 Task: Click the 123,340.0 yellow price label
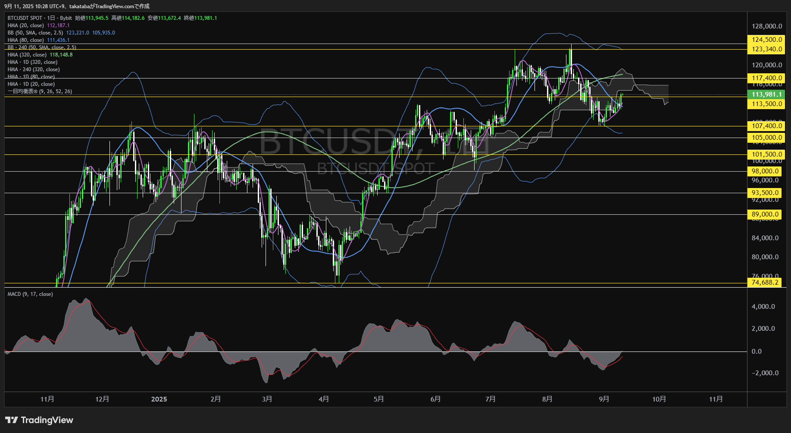766,49
